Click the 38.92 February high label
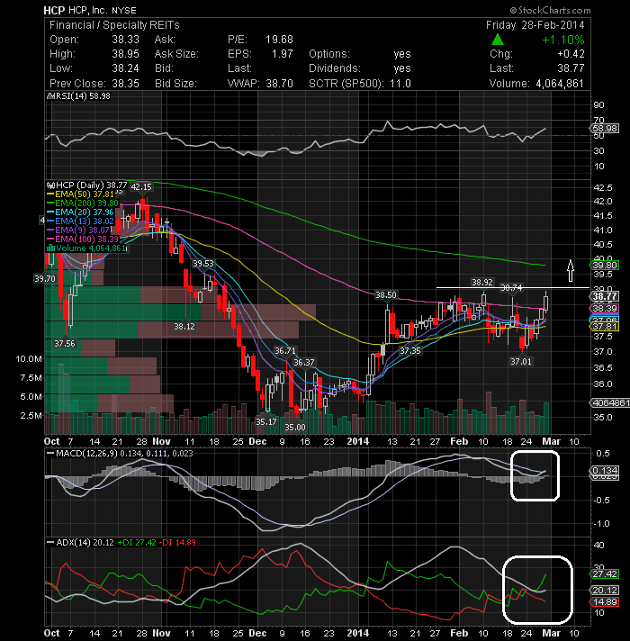The height and width of the screenshot is (641, 630). point(482,282)
